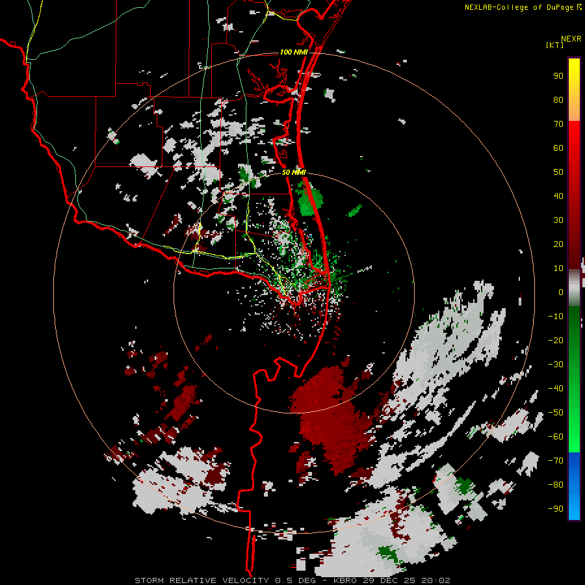Click the 90 knot scale label
The width and height of the screenshot is (585, 585).
pos(558,76)
